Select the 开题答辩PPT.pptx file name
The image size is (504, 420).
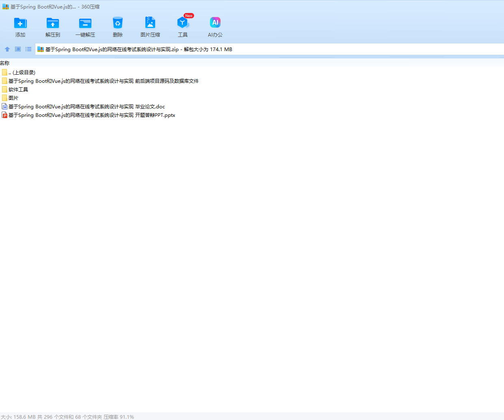pos(92,115)
